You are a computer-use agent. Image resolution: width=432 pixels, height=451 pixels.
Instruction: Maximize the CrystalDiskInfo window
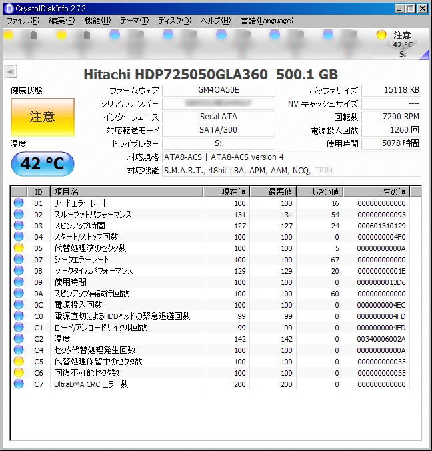[x=411, y=9]
